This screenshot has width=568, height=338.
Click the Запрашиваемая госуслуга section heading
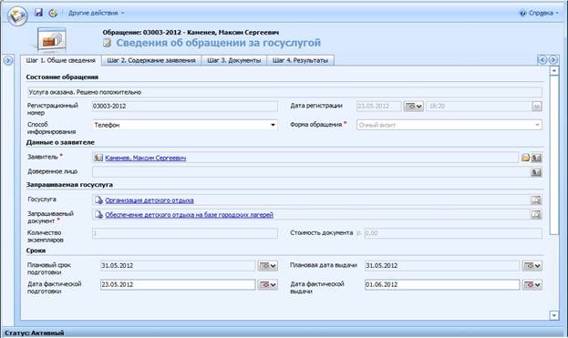tap(69, 185)
